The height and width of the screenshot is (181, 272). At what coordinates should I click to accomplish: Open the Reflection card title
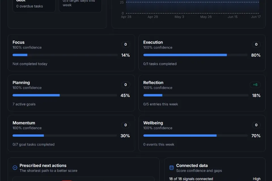(153, 83)
